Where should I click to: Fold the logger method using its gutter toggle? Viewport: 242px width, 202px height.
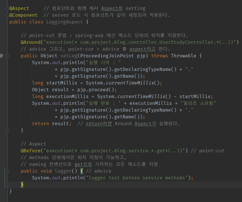[7, 171]
